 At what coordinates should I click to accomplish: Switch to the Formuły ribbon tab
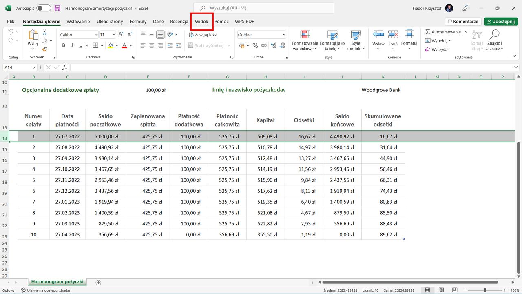click(x=138, y=21)
